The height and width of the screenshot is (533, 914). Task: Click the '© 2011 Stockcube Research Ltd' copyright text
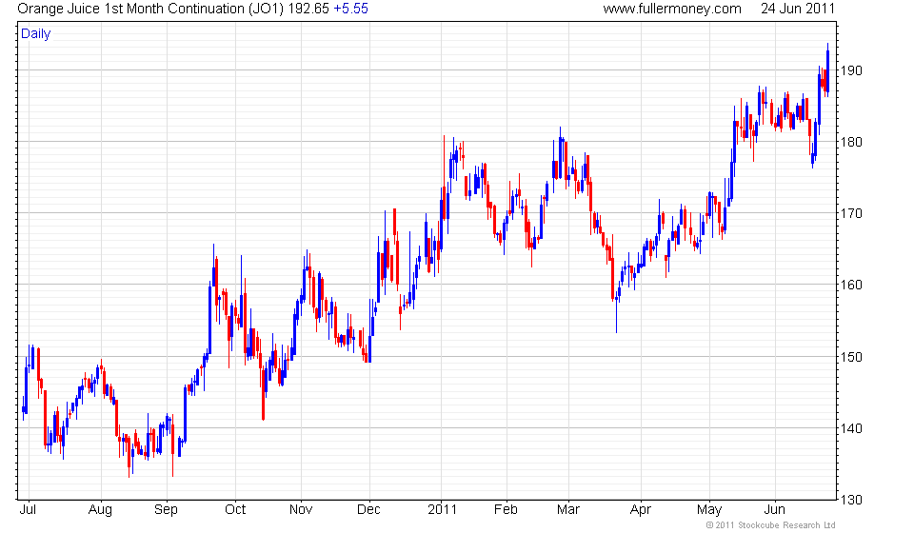[770, 525]
